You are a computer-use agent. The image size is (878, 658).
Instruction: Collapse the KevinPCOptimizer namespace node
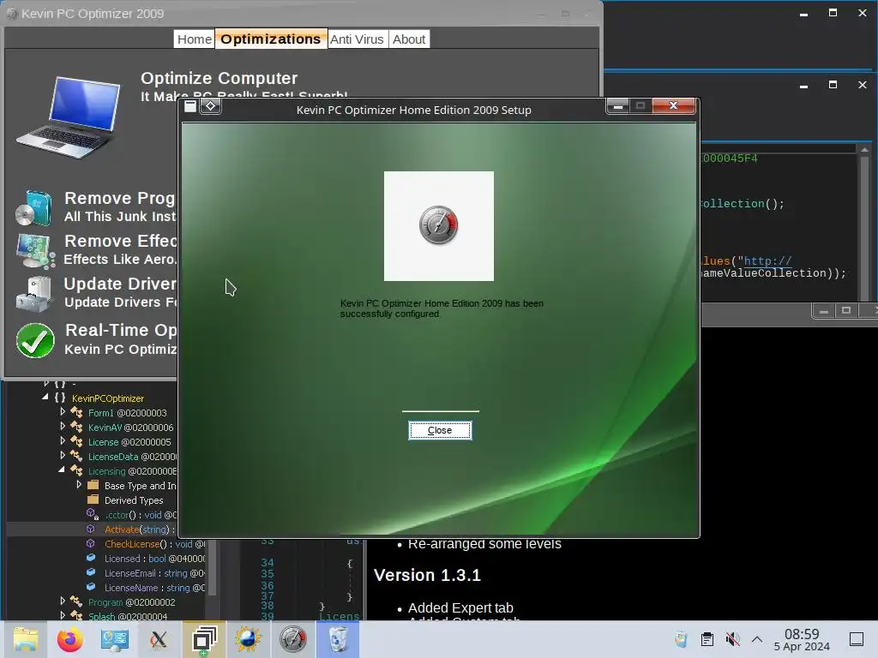coord(45,398)
